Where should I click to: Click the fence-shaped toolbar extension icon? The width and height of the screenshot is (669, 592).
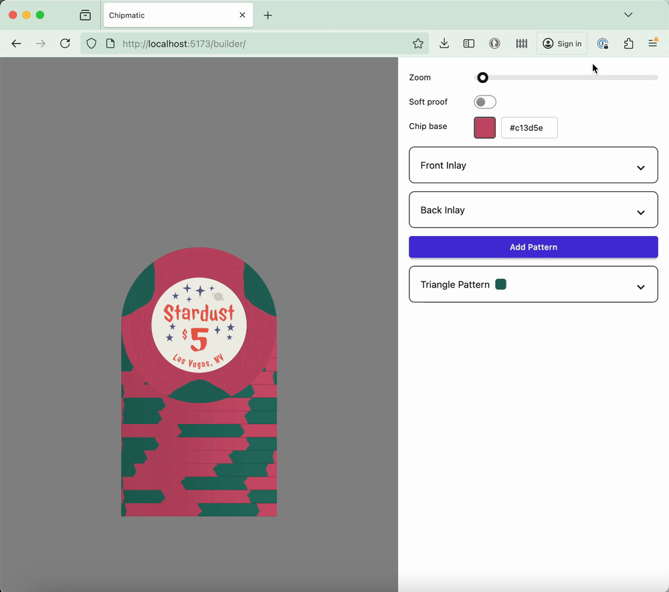[521, 43]
